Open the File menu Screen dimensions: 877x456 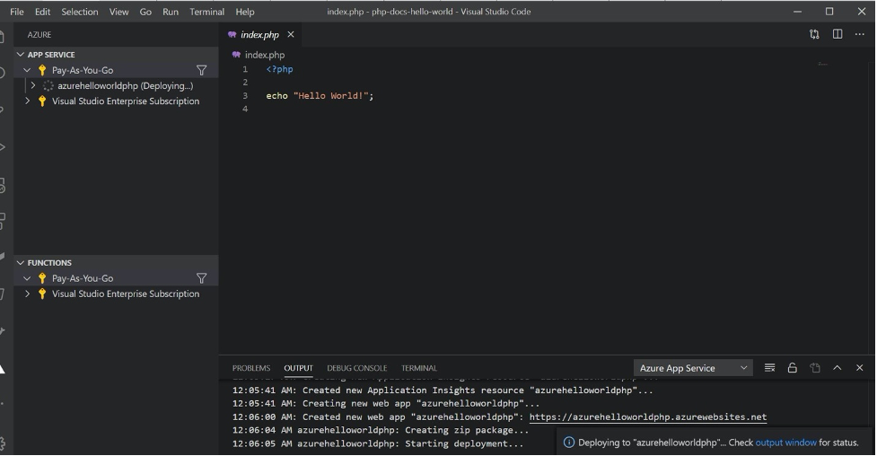pyautogui.click(x=17, y=12)
